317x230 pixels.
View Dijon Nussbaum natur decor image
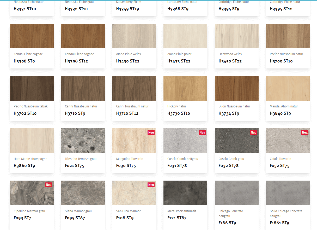pos(237,88)
